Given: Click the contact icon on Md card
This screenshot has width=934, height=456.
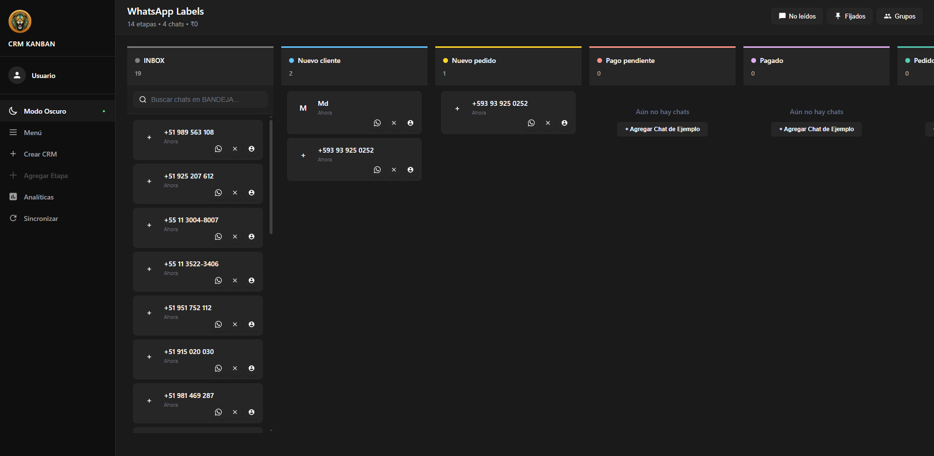Looking at the screenshot, I should (x=410, y=123).
